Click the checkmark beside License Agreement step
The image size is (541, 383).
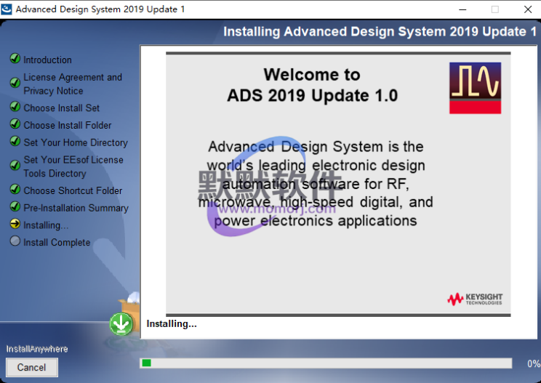pos(15,83)
